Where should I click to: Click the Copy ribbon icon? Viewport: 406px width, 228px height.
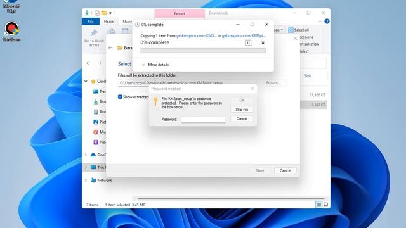(x=112, y=31)
